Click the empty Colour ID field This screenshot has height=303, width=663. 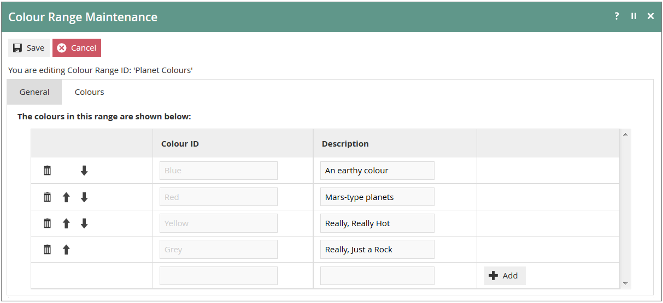[x=218, y=276]
